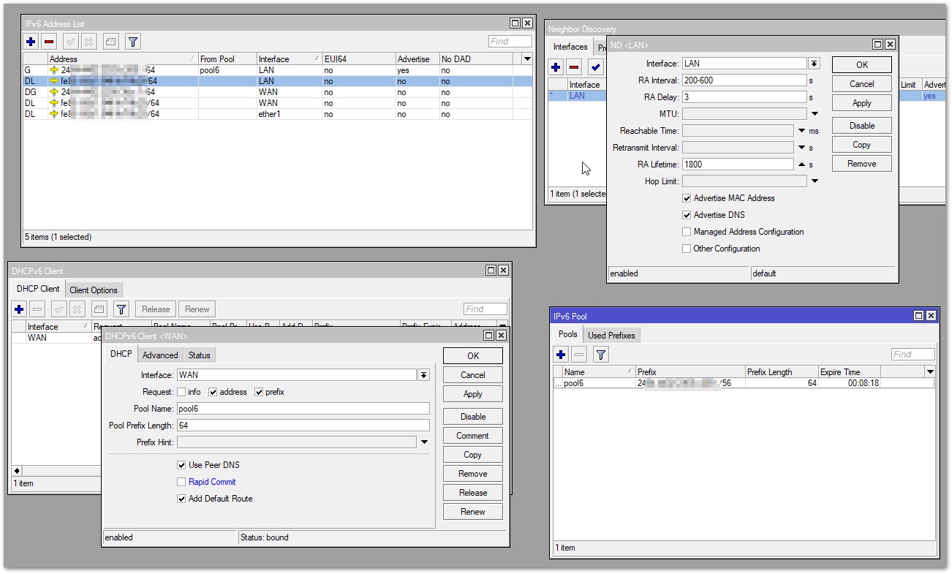Click the comment icon in IPv6 Address List toolbar
The image size is (952, 574).
click(110, 42)
